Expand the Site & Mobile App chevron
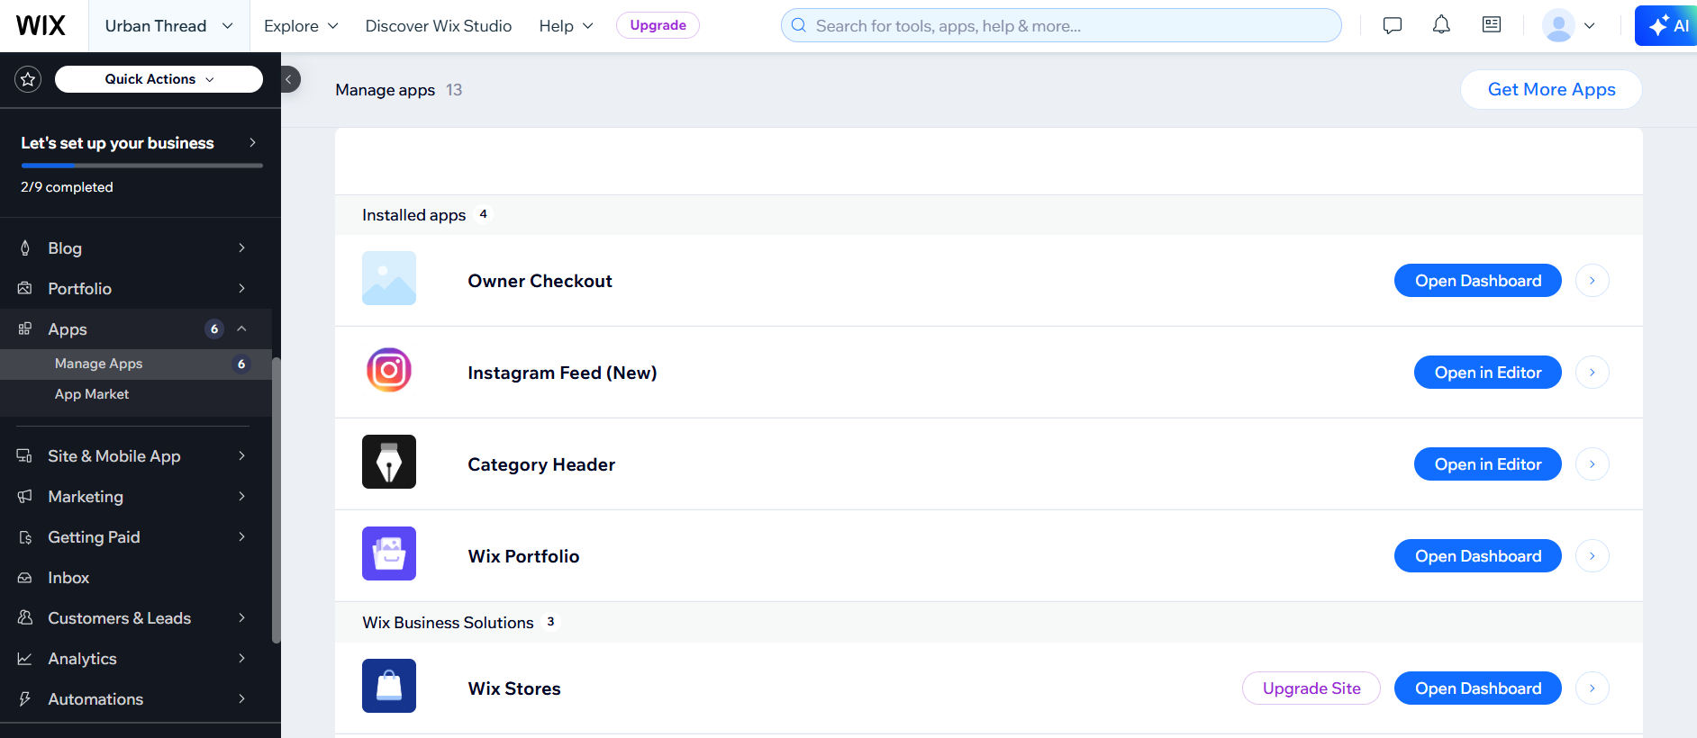The width and height of the screenshot is (1697, 738). click(x=241, y=455)
